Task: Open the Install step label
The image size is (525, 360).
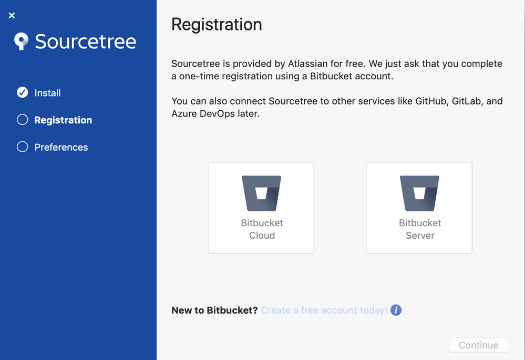Action: tap(47, 92)
